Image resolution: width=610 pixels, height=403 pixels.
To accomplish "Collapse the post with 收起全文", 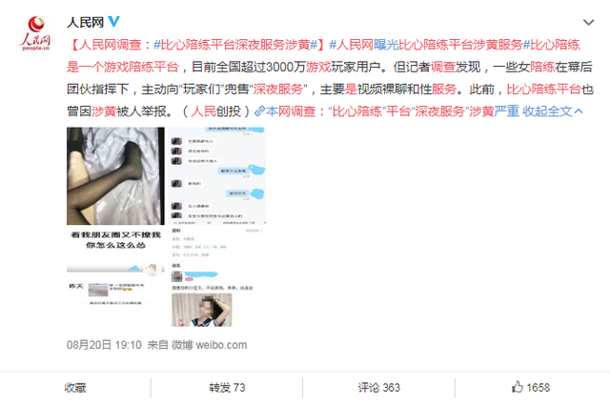I will point(547,111).
